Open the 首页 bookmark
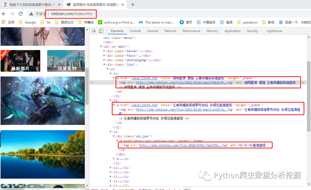This screenshot has height=190, width=311. pos(186,22)
